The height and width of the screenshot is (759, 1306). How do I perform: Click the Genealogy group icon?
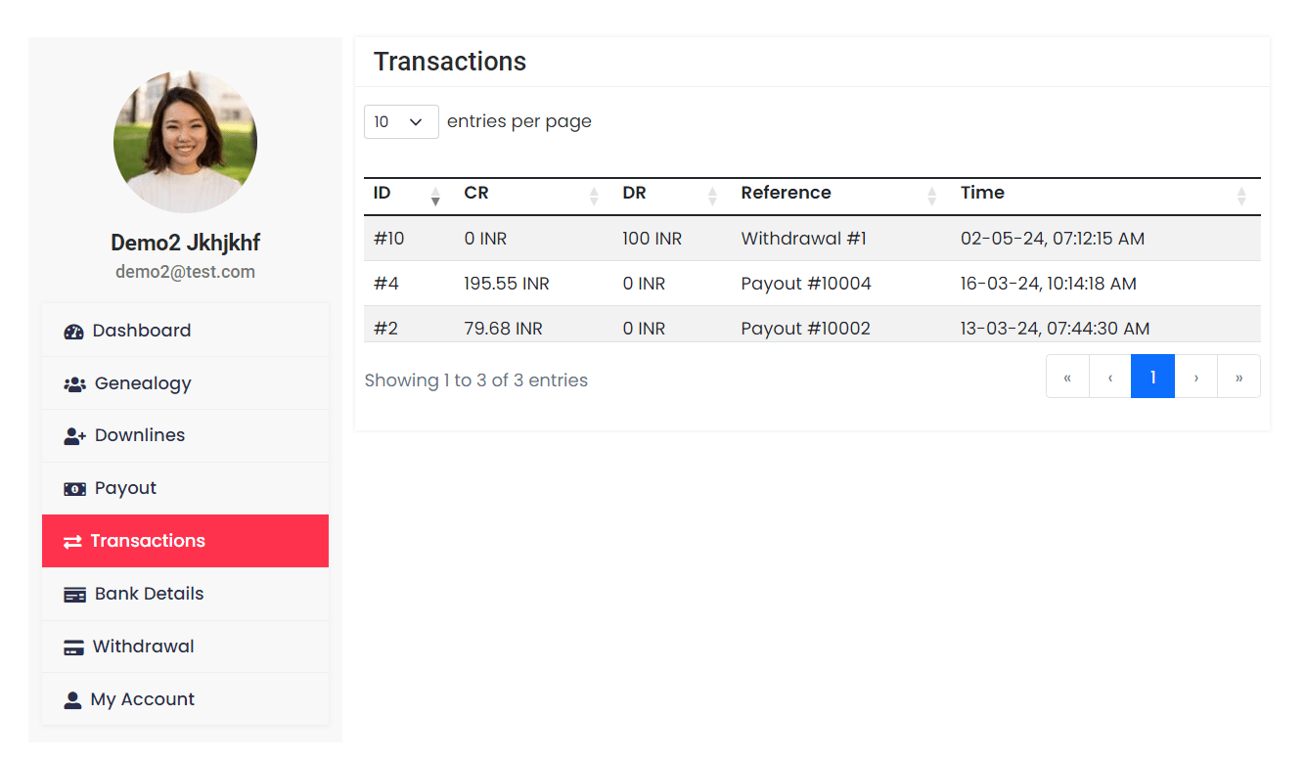point(74,383)
